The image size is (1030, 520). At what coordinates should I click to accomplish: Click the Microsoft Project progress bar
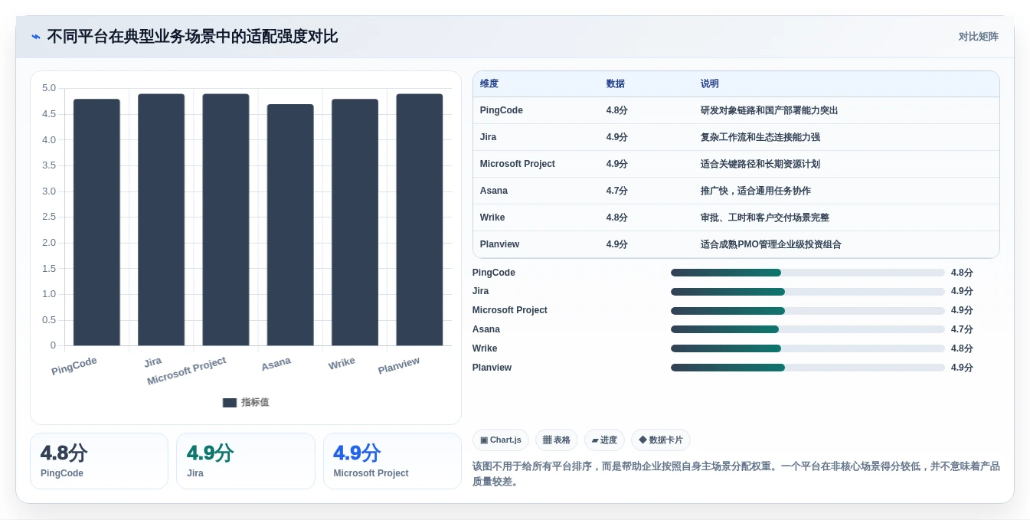point(808,311)
